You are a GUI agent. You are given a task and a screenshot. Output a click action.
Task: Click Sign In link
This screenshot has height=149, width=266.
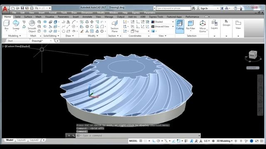coord(204,8)
